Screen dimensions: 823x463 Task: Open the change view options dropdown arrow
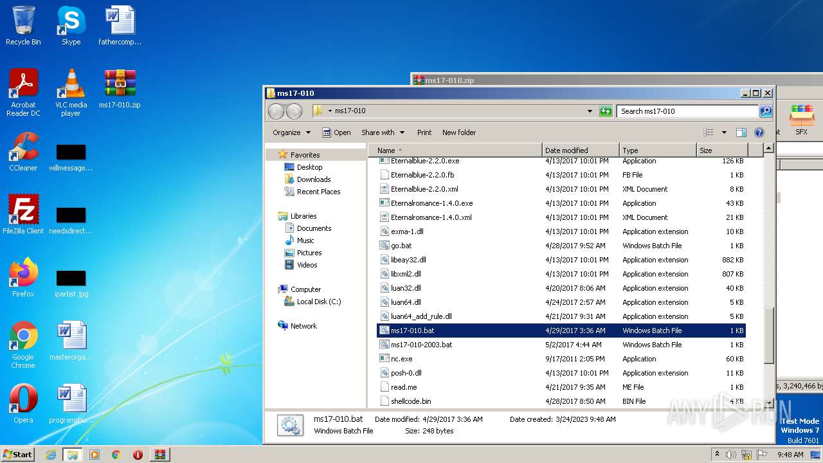click(724, 132)
